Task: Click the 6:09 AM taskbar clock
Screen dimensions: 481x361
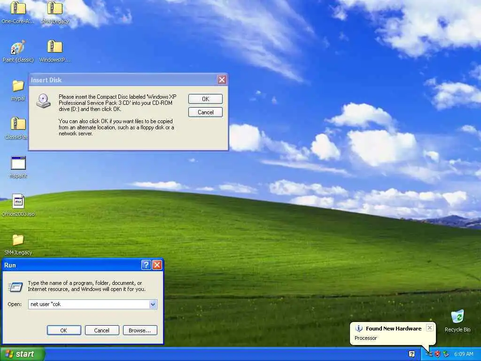Action: coord(464,354)
